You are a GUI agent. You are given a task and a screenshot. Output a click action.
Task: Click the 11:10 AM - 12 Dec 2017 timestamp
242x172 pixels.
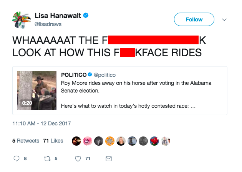41,123
